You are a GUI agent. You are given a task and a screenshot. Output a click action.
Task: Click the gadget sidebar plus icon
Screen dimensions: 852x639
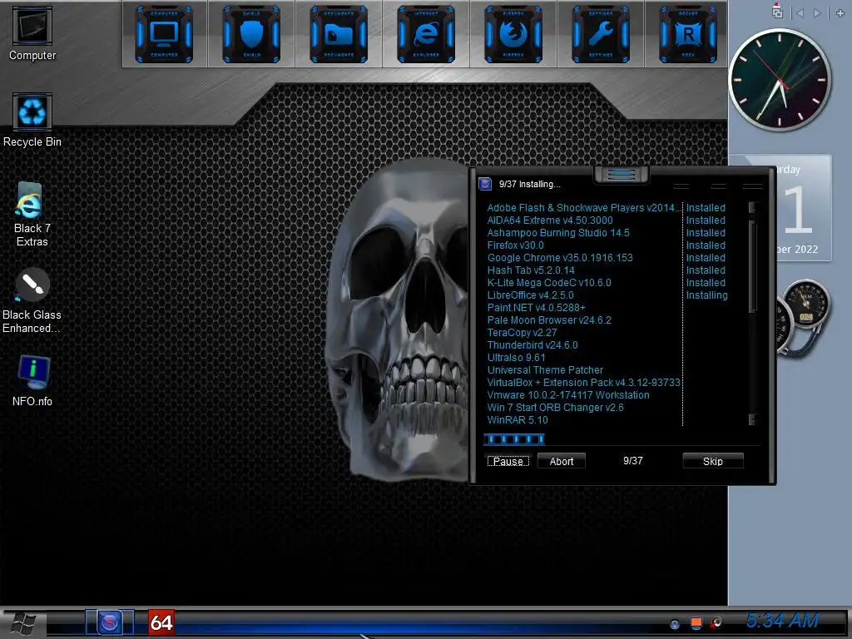[840, 13]
